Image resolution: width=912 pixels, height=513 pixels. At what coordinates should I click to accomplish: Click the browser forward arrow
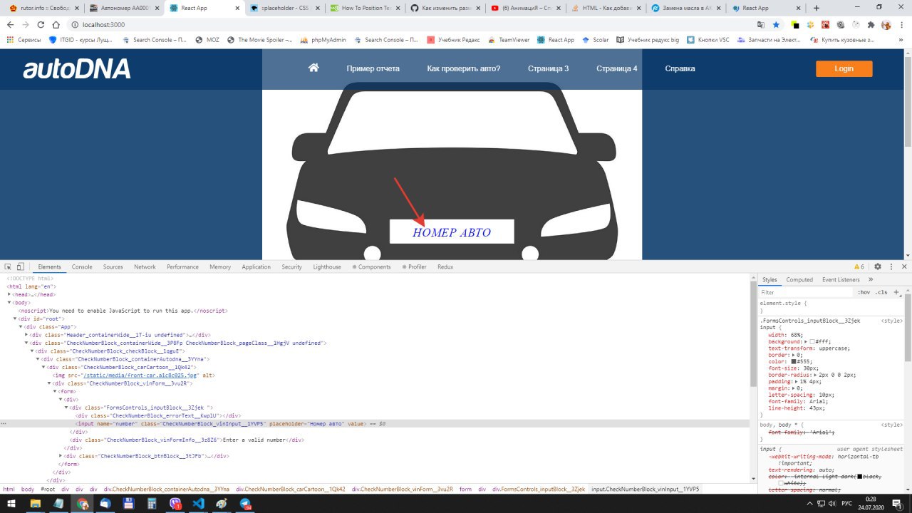coord(26,24)
